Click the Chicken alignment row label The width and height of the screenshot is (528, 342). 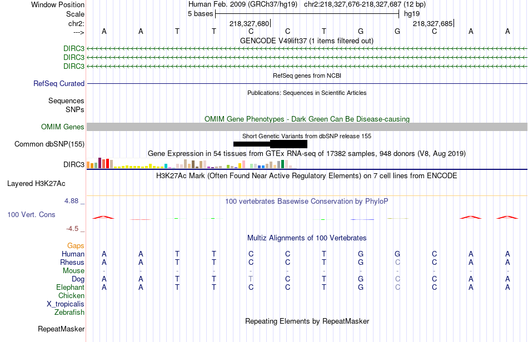click(x=71, y=295)
